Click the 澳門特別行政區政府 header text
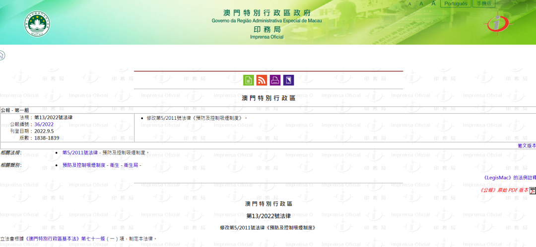This screenshot has height=247, width=536. pyautogui.click(x=267, y=13)
